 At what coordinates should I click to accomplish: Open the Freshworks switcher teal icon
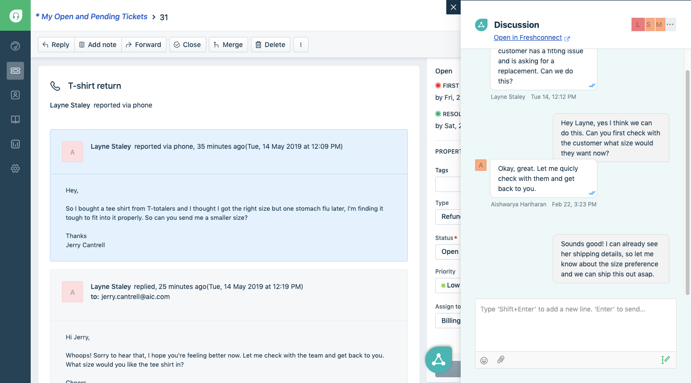coord(438,360)
